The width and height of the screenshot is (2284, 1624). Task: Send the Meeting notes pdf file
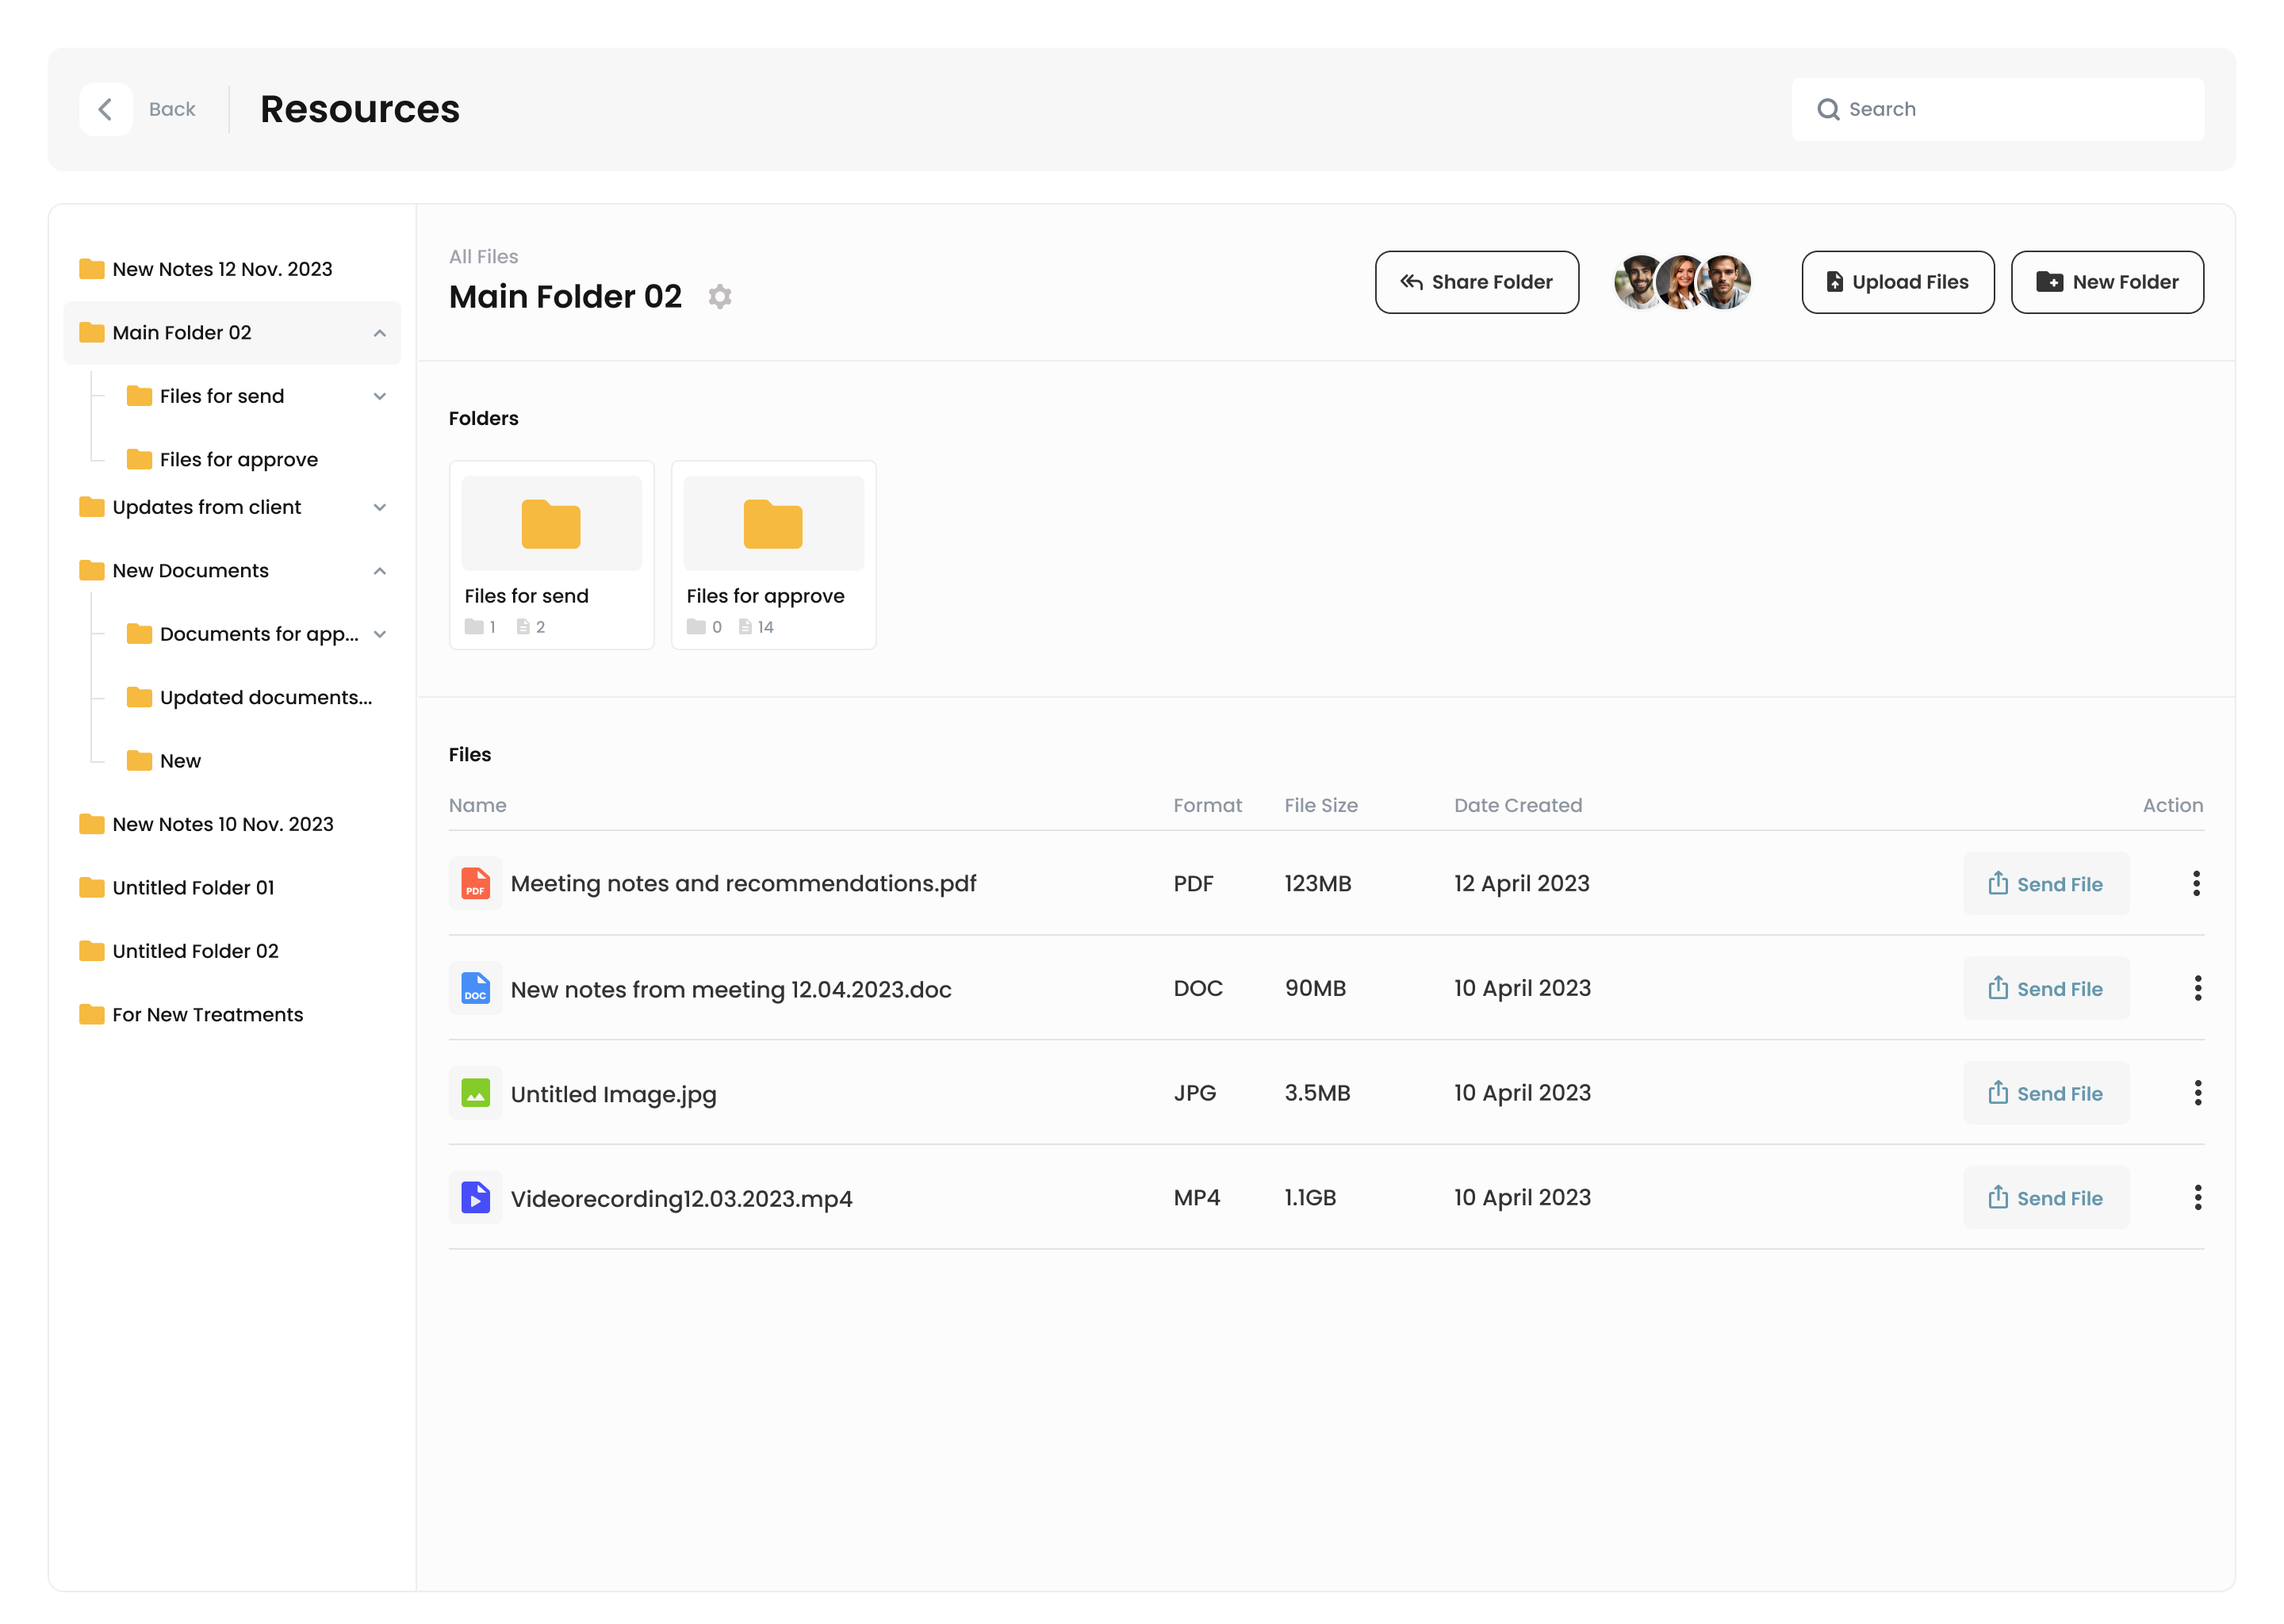coord(2046,884)
